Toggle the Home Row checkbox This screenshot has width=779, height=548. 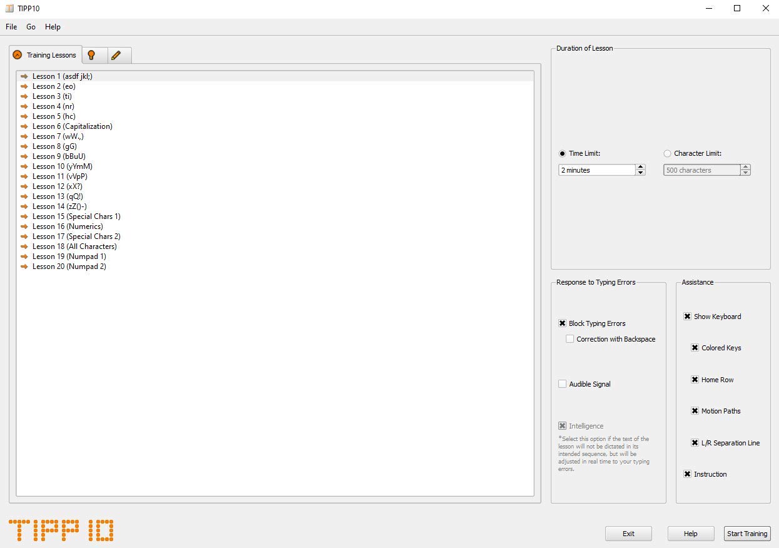tap(695, 380)
